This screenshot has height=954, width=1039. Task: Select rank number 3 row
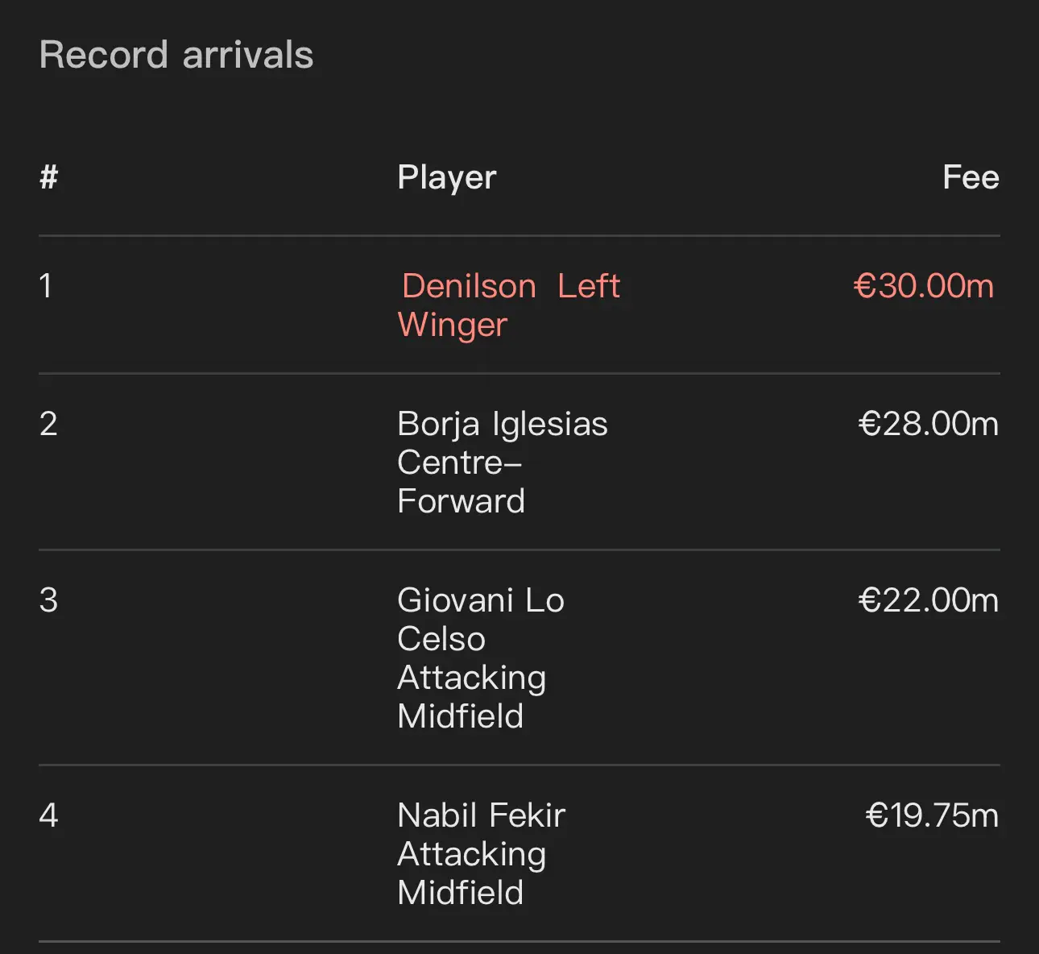pos(519,658)
